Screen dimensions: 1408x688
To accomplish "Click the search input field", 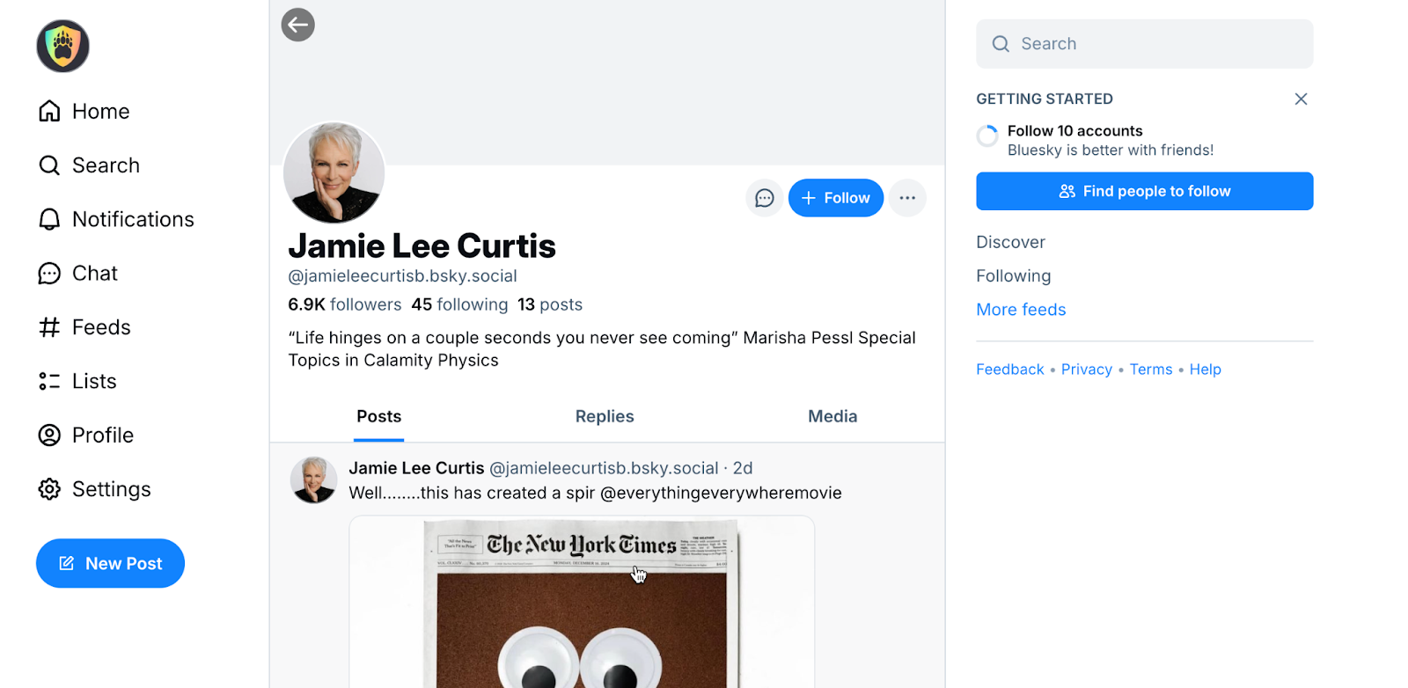I will tap(1144, 44).
